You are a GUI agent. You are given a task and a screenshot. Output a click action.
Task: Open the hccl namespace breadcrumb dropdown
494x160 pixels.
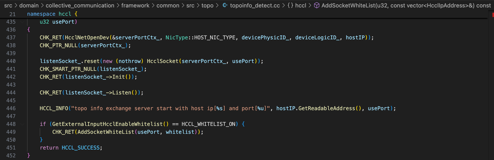(x=301, y=5)
